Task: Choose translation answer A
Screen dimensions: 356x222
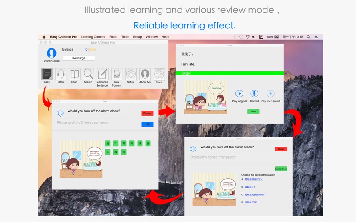Action: [x=253, y=179]
